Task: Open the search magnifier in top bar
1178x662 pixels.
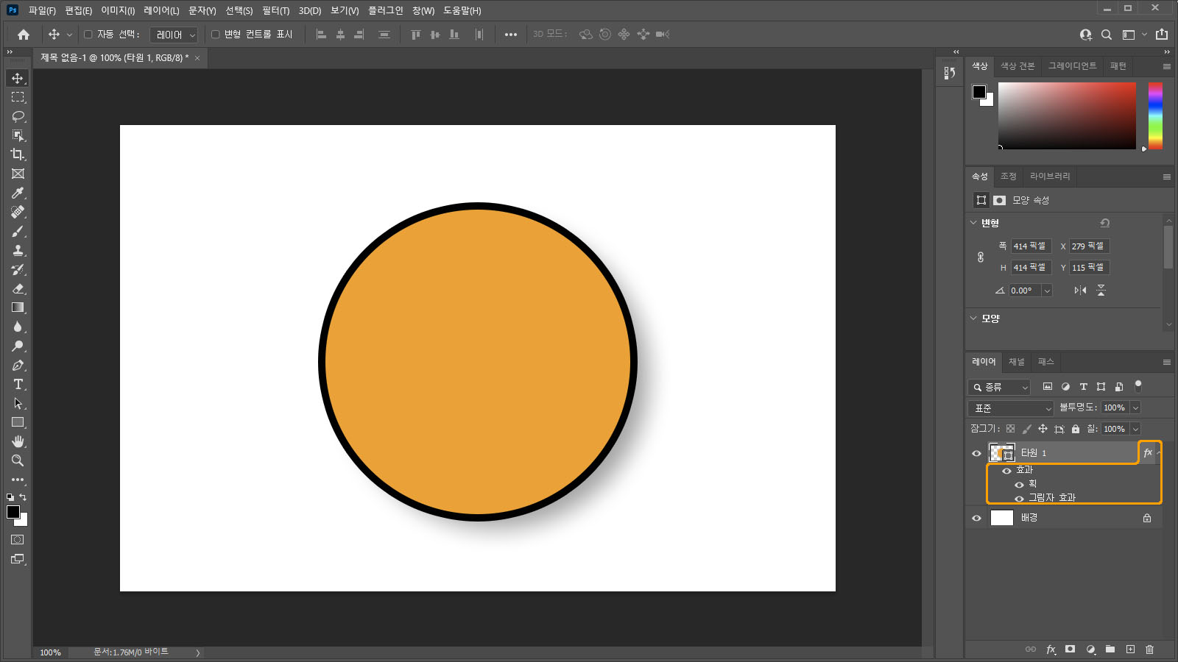Action: tap(1107, 35)
